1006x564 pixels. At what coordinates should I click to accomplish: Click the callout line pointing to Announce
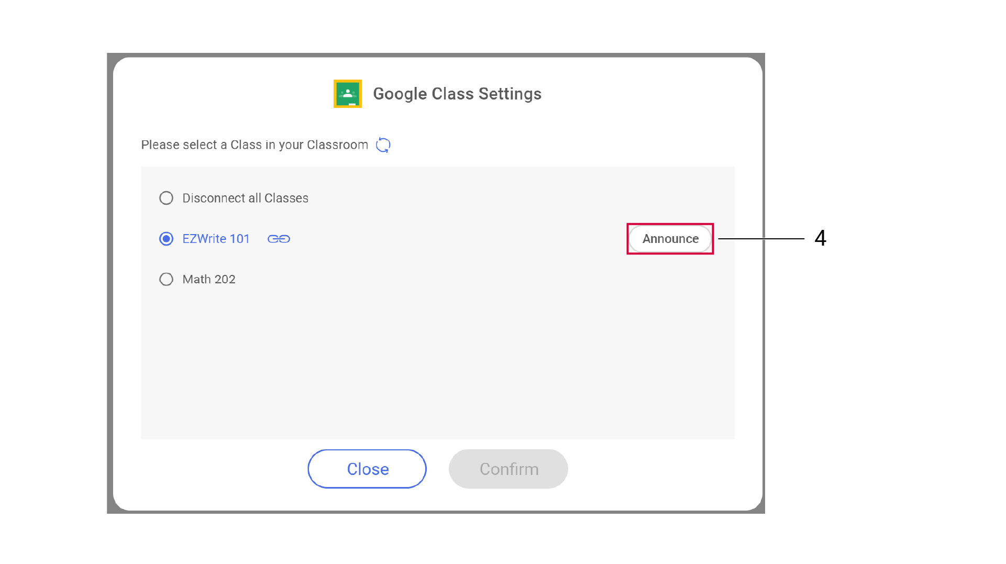point(761,239)
